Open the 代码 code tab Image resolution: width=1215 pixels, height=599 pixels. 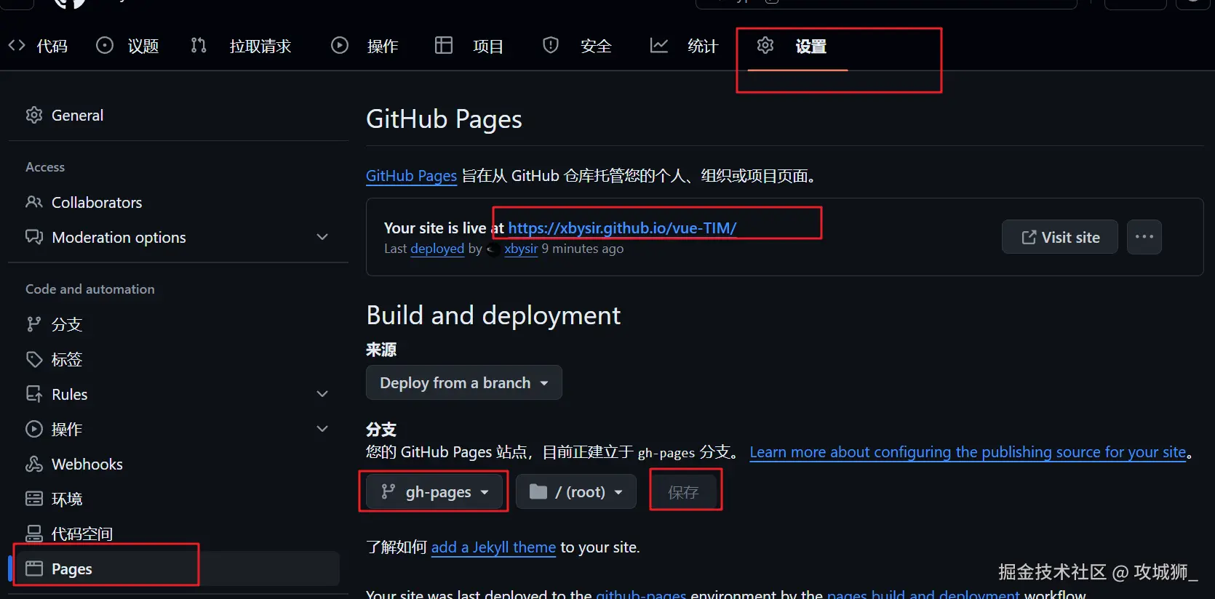click(38, 47)
